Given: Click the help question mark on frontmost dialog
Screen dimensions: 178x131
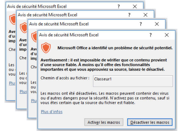Looking at the screenshot, I should coord(151,35).
